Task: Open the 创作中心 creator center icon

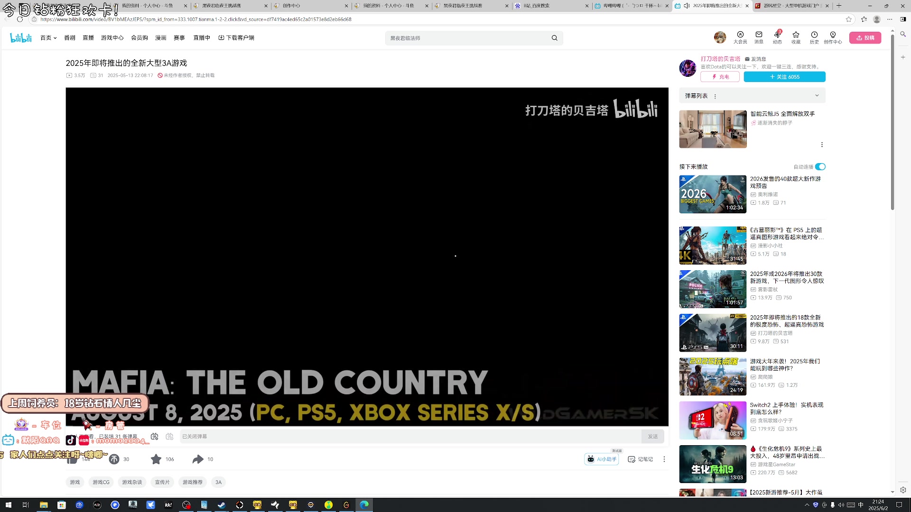Action: (x=833, y=37)
